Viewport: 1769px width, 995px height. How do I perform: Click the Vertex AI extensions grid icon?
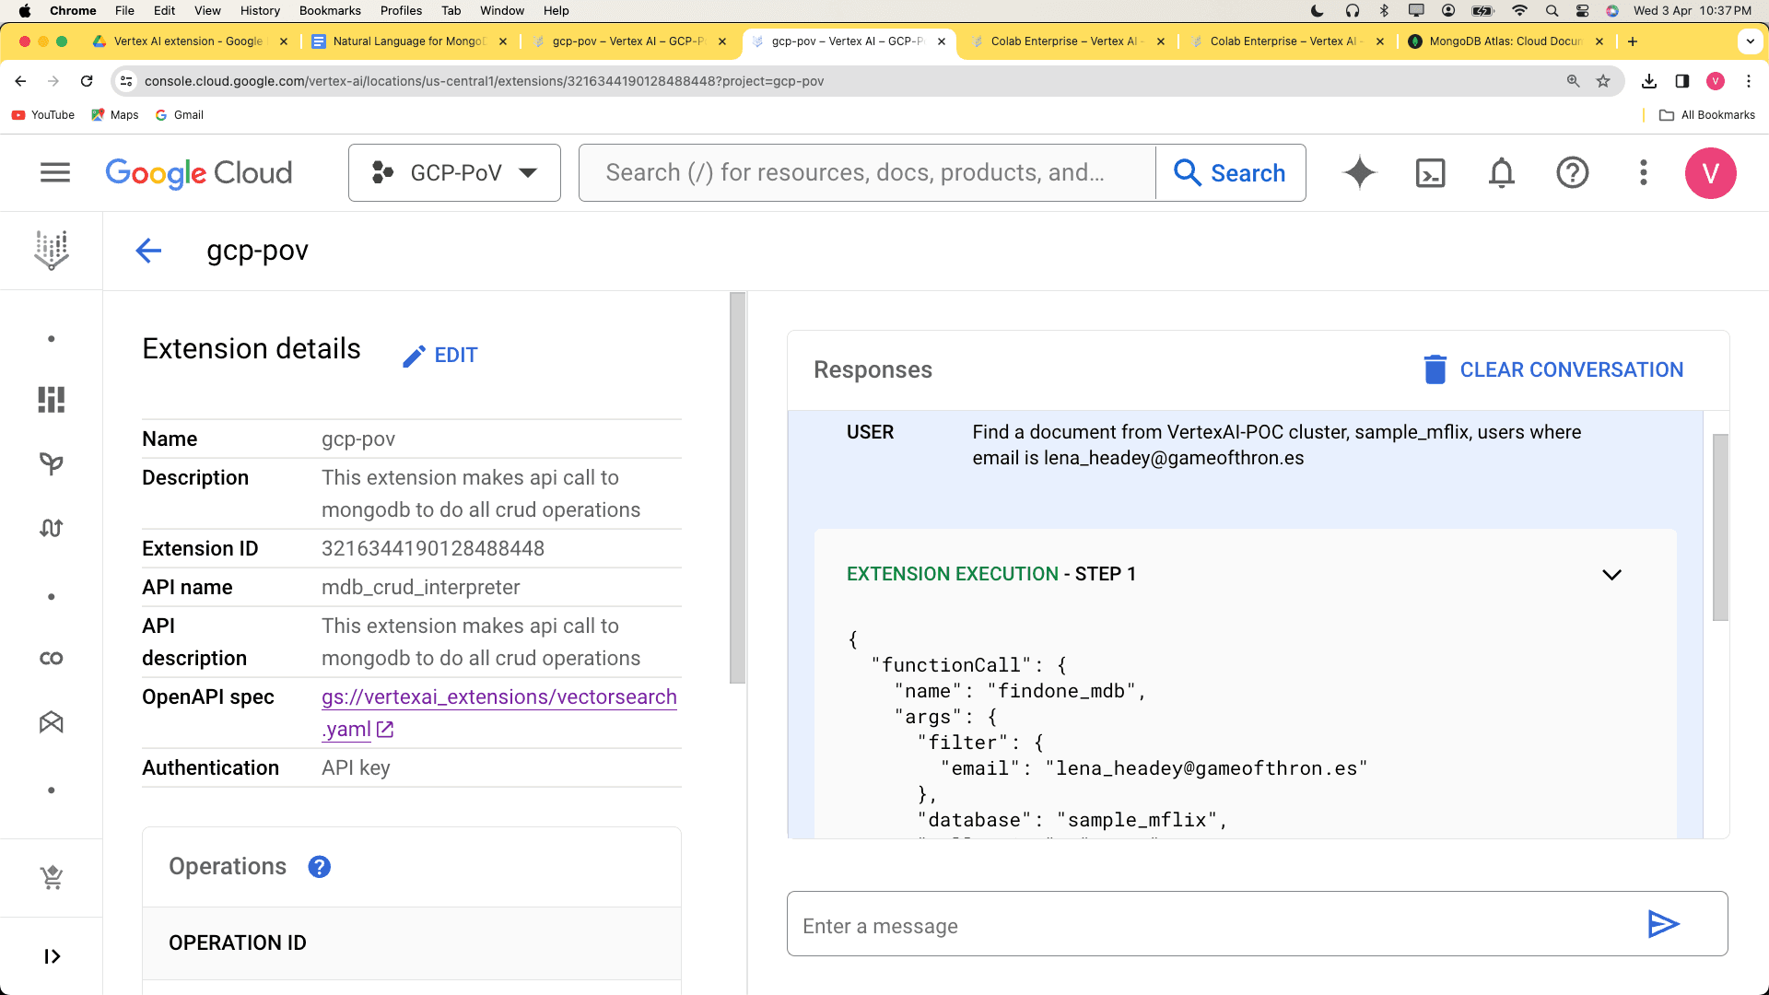tap(53, 399)
